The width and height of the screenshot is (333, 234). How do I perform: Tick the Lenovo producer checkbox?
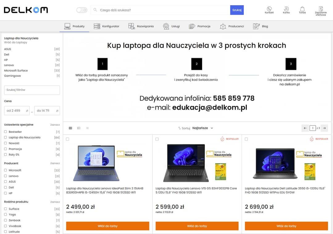pos(6,176)
